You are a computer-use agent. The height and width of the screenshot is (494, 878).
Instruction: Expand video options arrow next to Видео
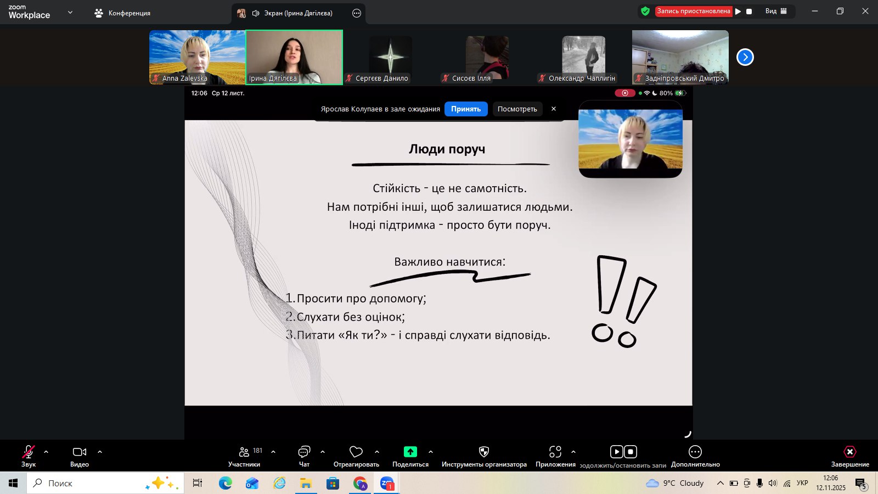(100, 452)
